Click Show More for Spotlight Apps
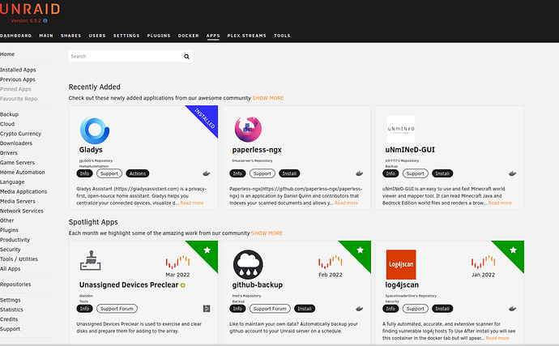The width and height of the screenshot is (559, 346). pyautogui.click(x=267, y=233)
